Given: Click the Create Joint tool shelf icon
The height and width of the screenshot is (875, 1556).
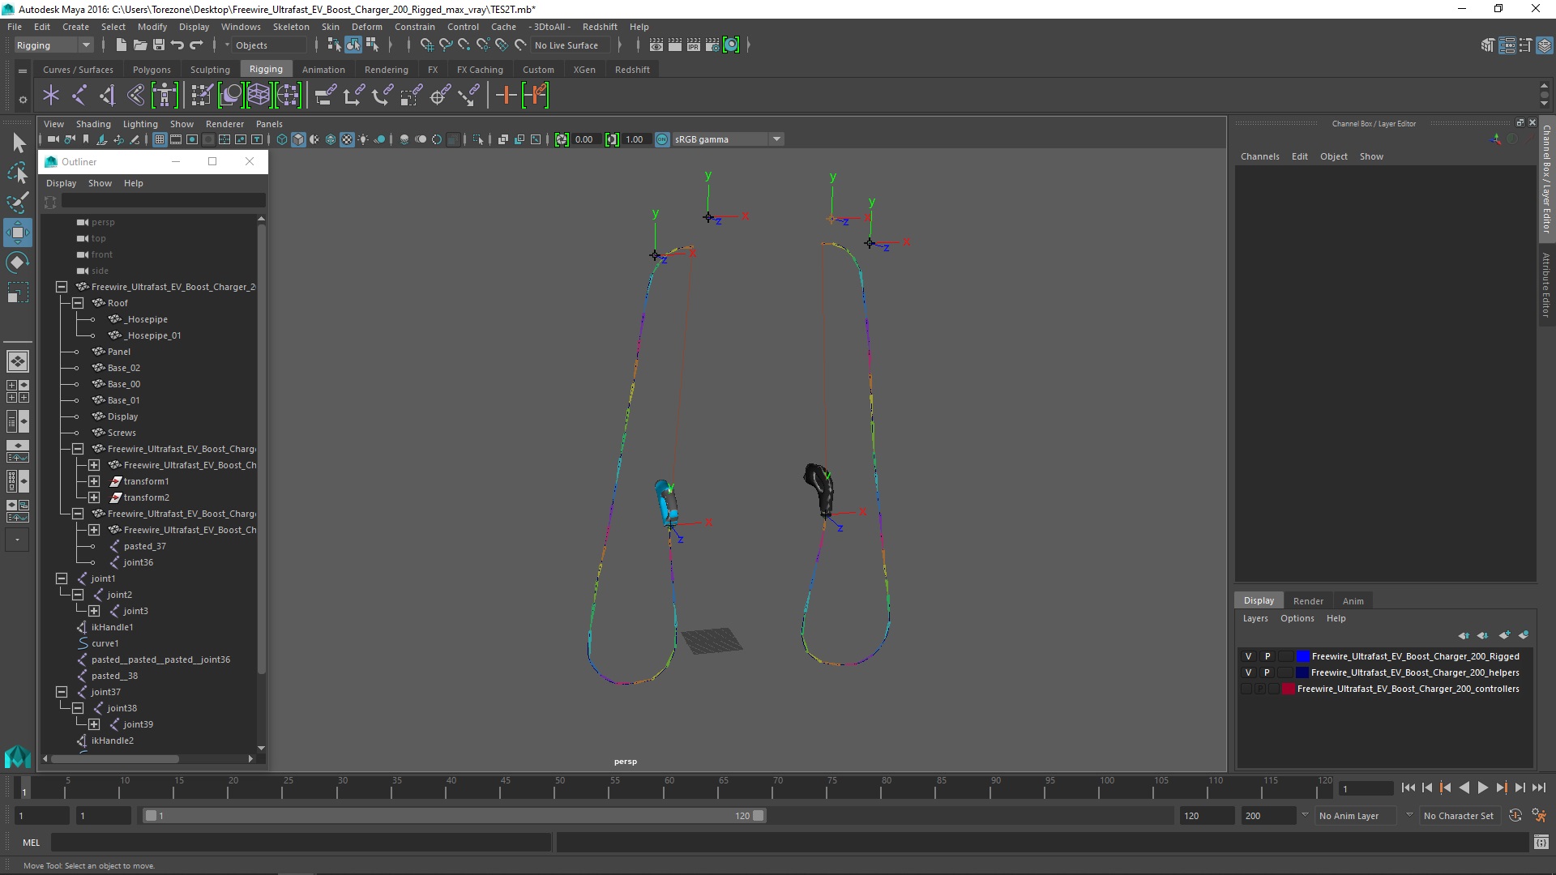Looking at the screenshot, I should [x=79, y=96].
